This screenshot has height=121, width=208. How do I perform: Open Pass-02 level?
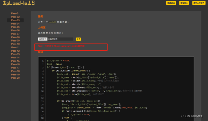[15, 17]
